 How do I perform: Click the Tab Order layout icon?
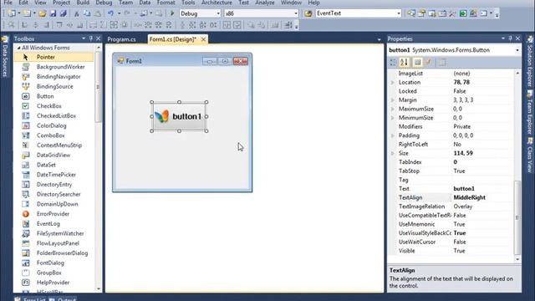click(x=288, y=25)
